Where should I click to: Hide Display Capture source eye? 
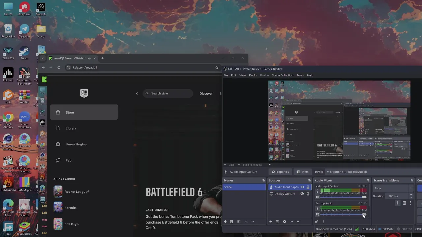[302, 194]
